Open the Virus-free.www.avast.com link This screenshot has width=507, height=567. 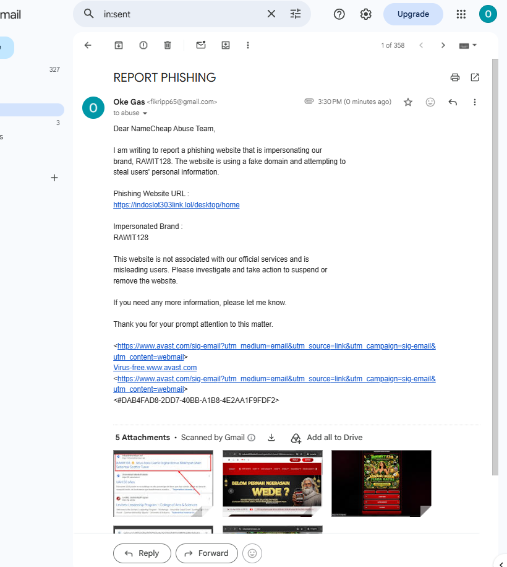(155, 368)
